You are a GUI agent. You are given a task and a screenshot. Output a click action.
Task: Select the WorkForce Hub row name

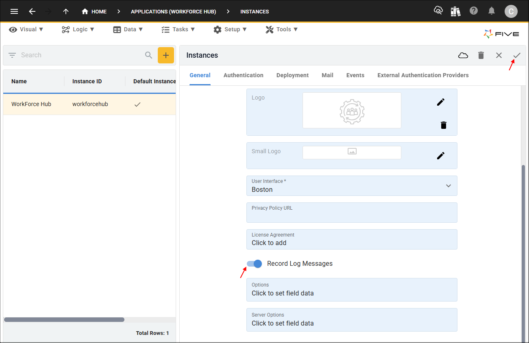click(x=31, y=104)
